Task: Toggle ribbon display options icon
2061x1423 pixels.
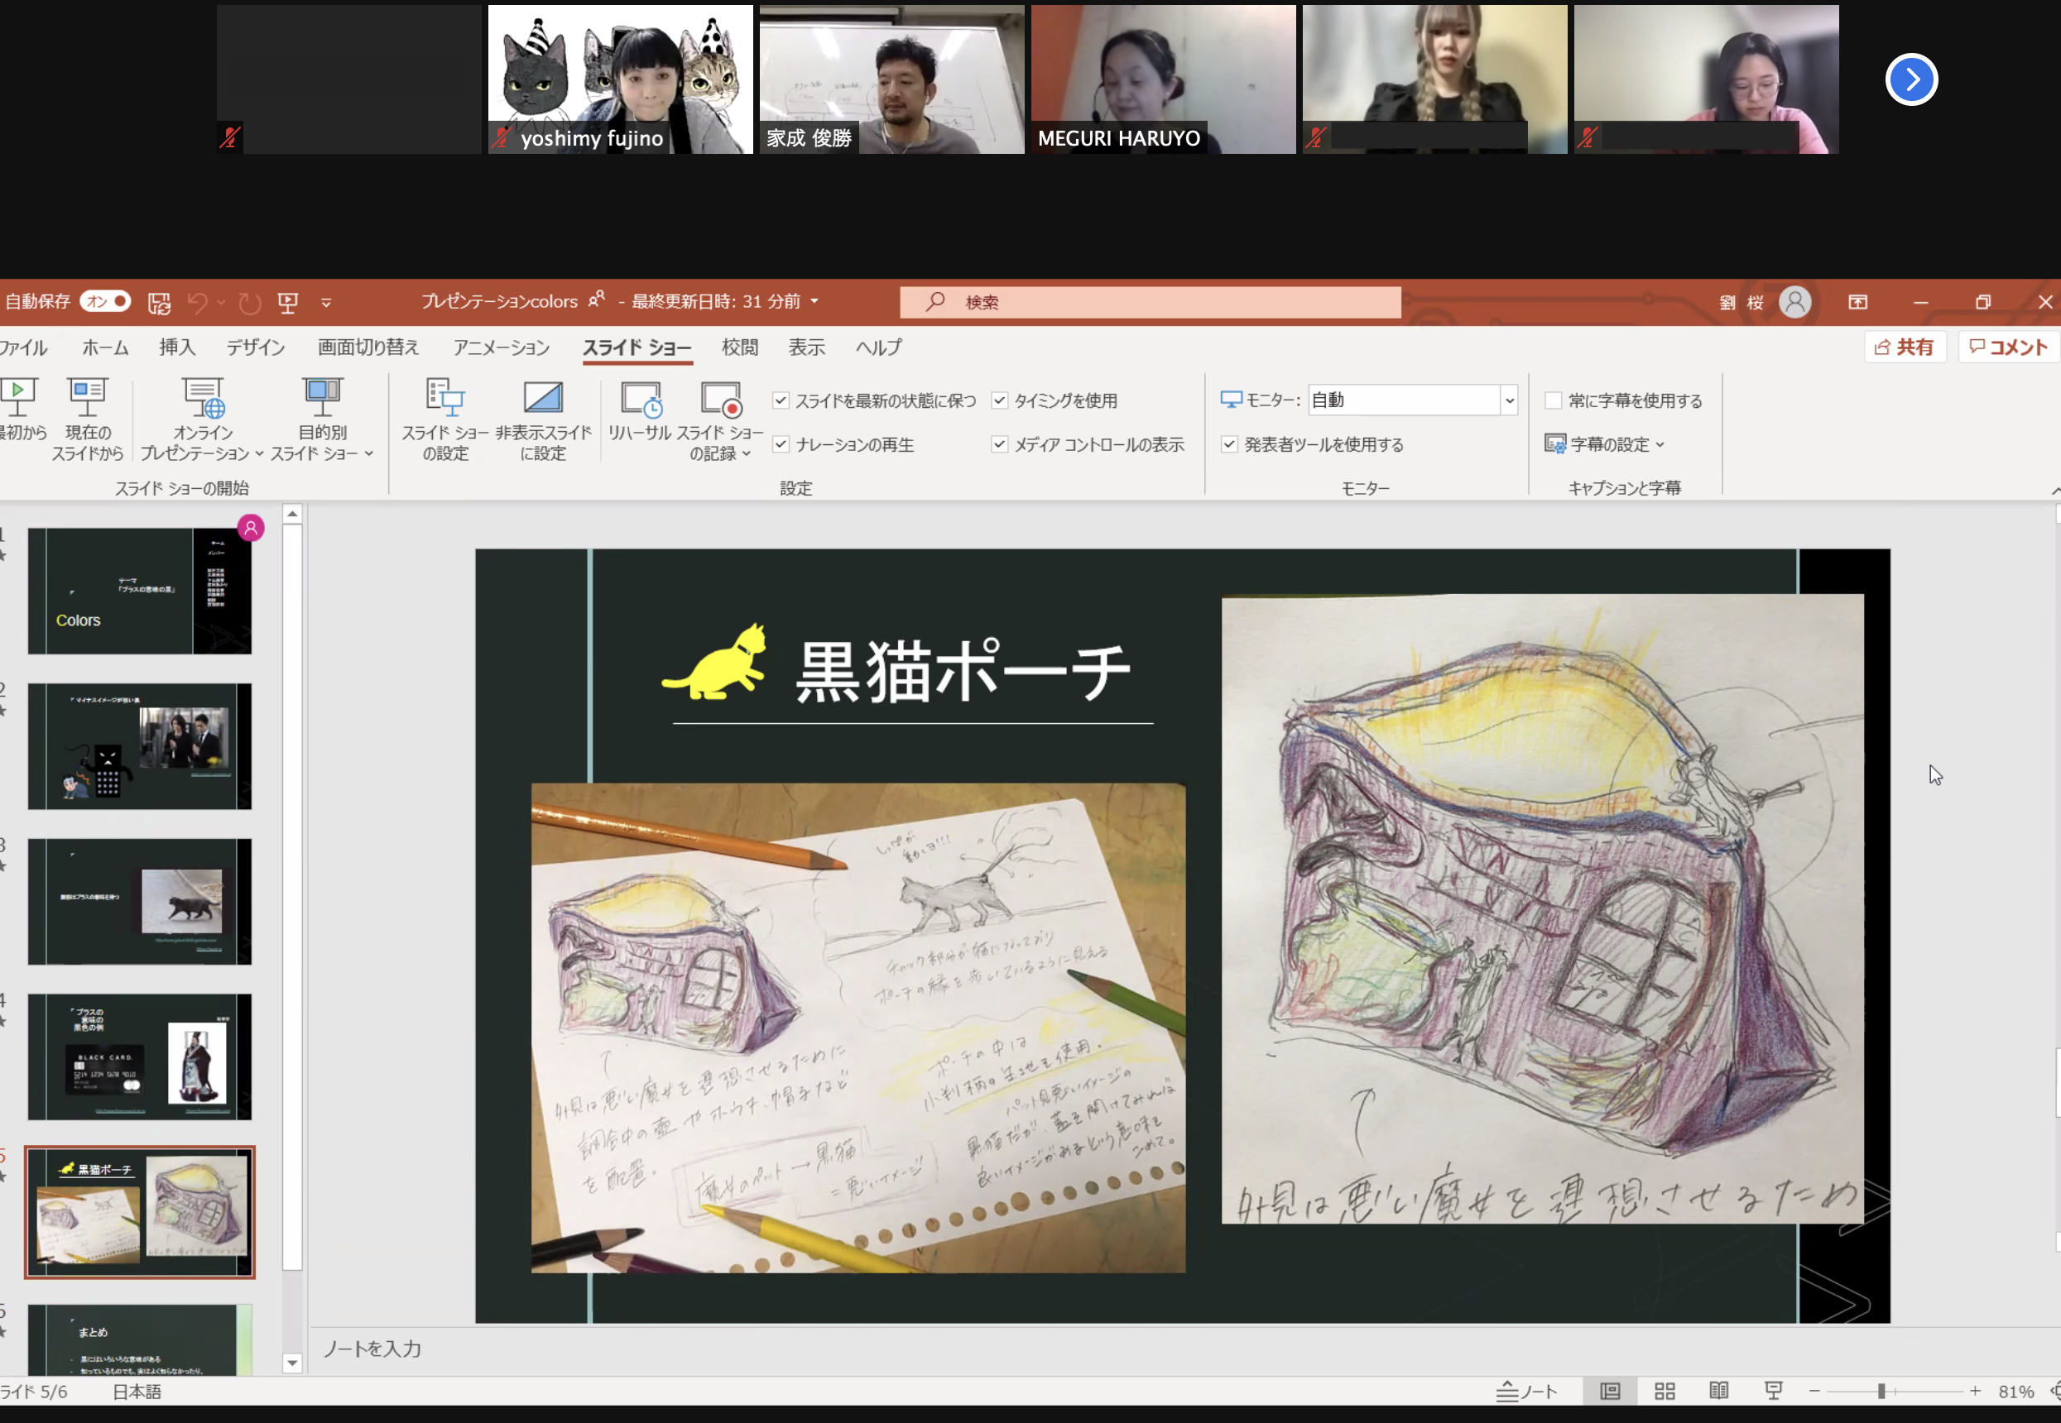Action: [1857, 302]
